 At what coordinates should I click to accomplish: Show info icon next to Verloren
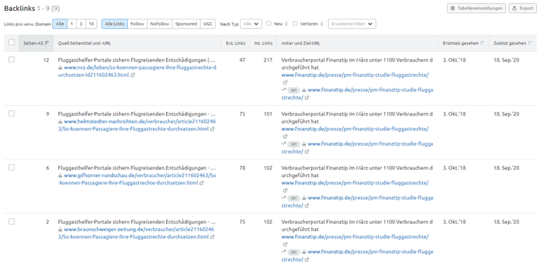(321, 24)
